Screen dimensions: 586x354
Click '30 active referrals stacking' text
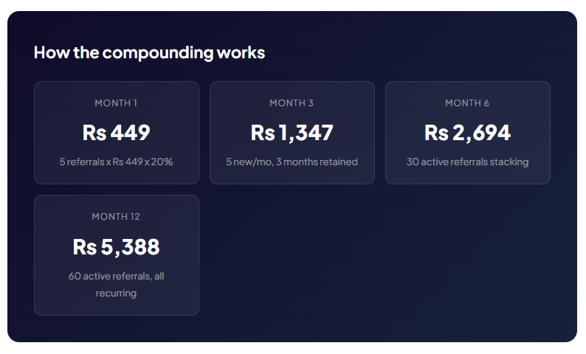click(x=467, y=162)
